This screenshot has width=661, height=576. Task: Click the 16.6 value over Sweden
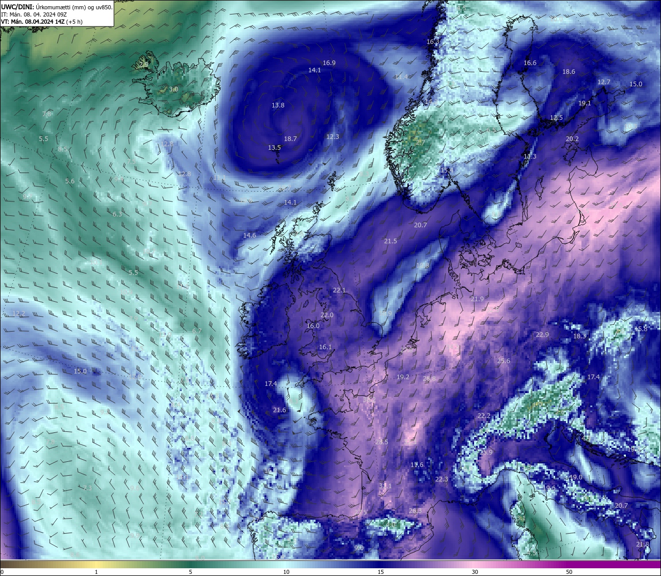(530, 63)
